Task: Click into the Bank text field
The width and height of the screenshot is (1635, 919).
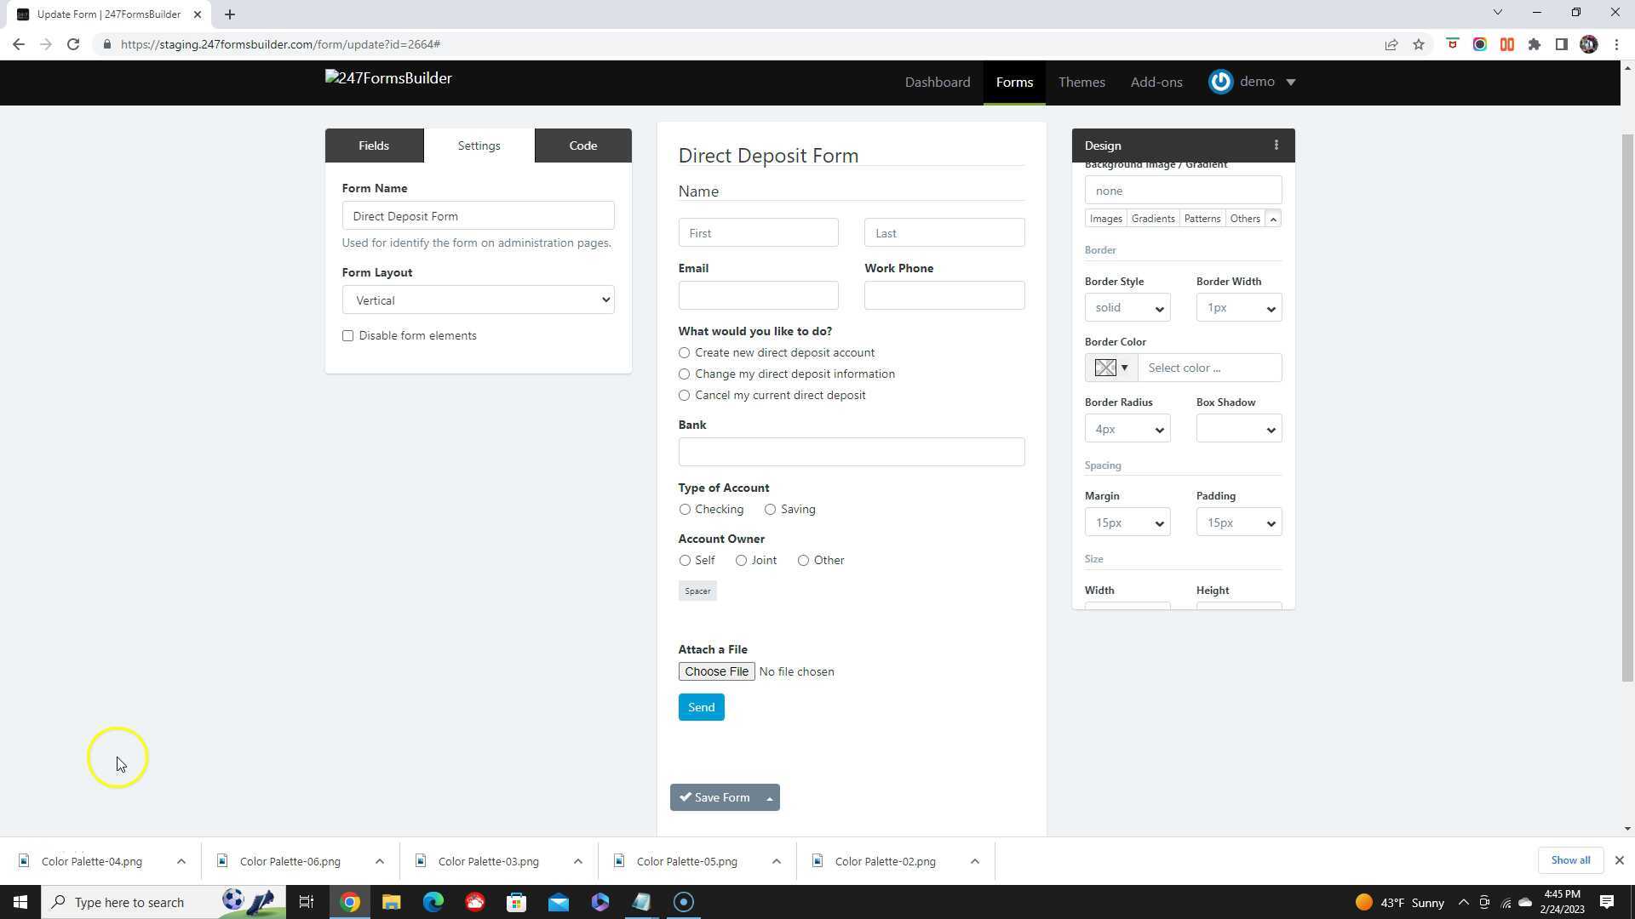Action: 851,452
